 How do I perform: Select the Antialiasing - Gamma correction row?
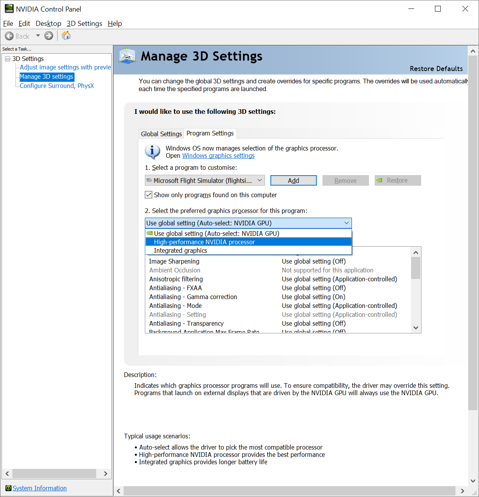pyautogui.click(x=278, y=297)
